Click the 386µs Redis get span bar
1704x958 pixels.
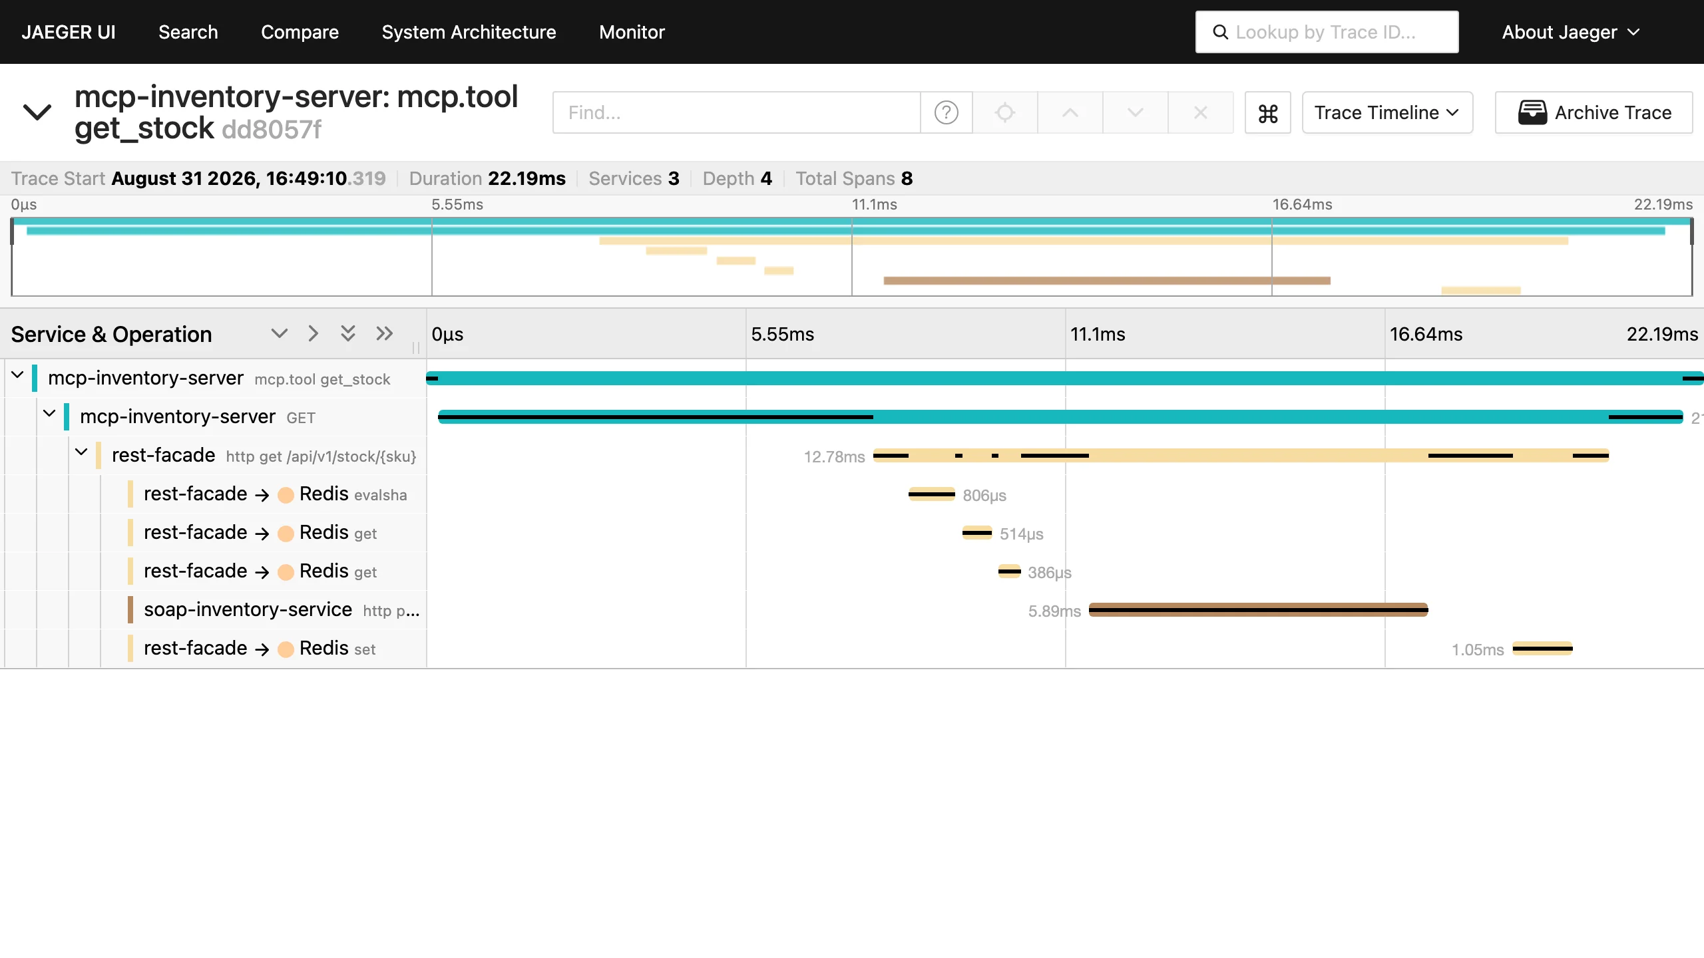[x=1009, y=571]
